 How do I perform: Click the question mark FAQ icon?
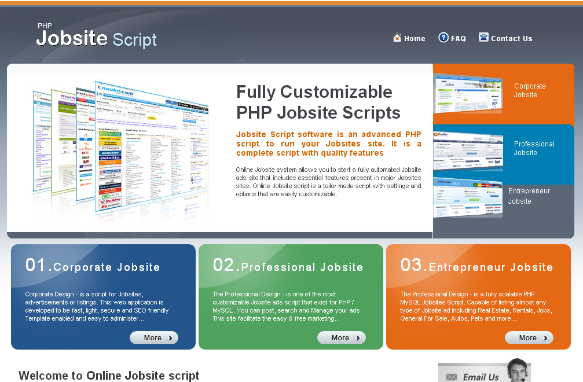(443, 38)
